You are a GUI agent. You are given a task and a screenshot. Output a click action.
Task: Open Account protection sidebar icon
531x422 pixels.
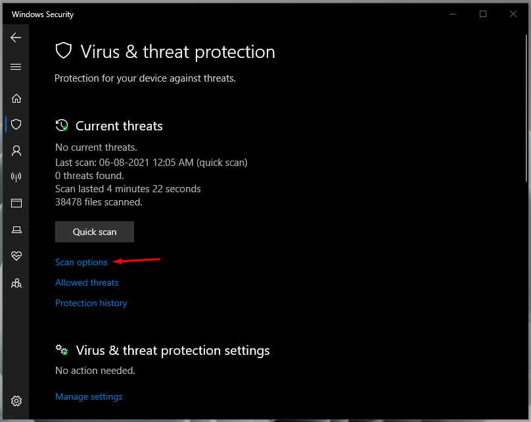click(16, 151)
